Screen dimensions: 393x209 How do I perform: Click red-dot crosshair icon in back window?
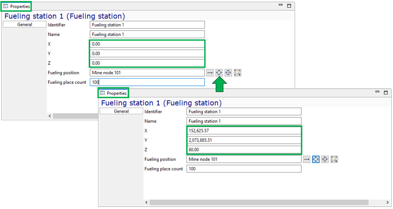coord(228,73)
